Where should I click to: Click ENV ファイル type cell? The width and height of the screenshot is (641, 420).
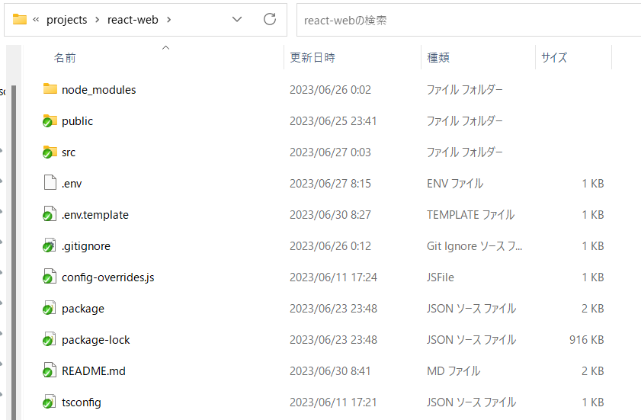[455, 184]
